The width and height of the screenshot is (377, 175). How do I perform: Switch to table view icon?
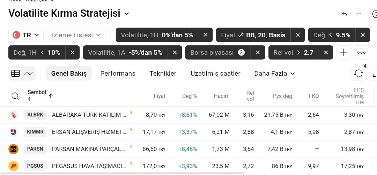coord(16,74)
